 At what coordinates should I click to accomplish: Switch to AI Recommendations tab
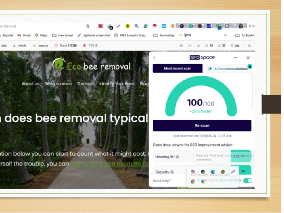click(x=227, y=69)
